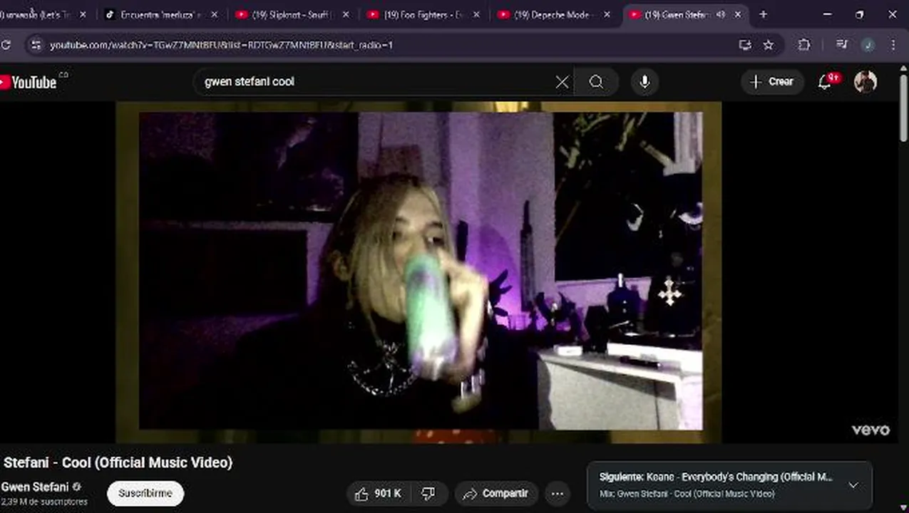This screenshot has height=513, width=909.
Task: Open the Crear upload menu
Action: tap(773, 82)
